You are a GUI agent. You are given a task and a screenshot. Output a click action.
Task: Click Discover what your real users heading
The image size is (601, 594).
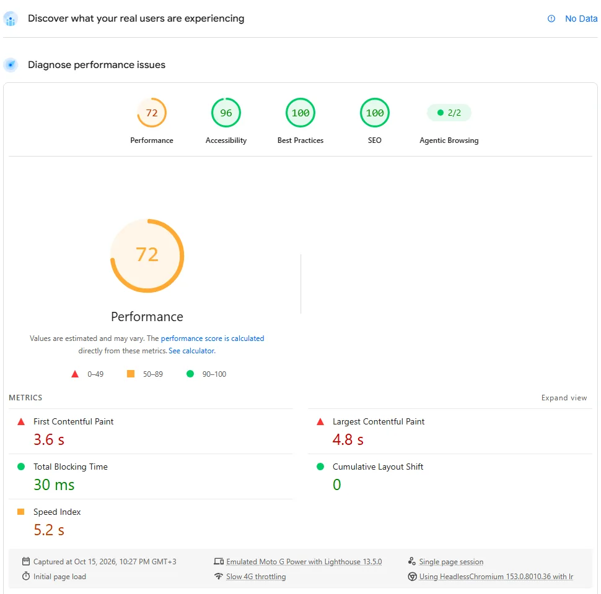pos(136,19)
